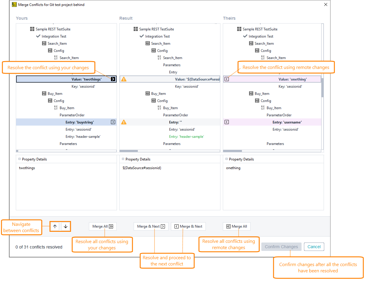
Task: Click the arrow icon on 'Entry: buystring' row
Action: pyautogui.click(x=113, y=122)
